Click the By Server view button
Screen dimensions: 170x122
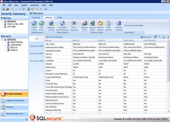click(x=146, y=37)
